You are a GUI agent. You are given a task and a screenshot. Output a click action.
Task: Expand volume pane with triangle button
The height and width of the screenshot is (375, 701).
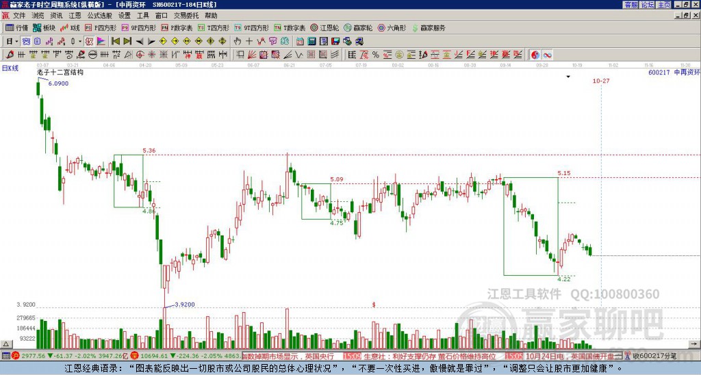point(5,344)
